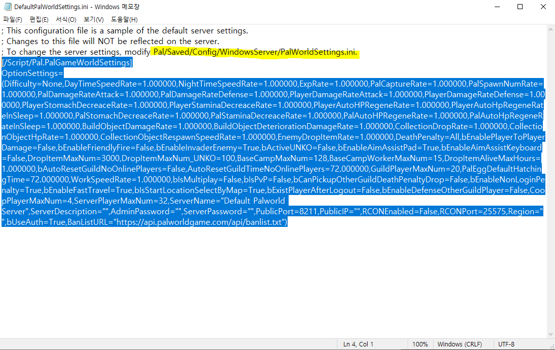This screenshot has width=555, height=350.
Task: Click the 'Changes to this file will NOT' line
Action: click(110, 42)
